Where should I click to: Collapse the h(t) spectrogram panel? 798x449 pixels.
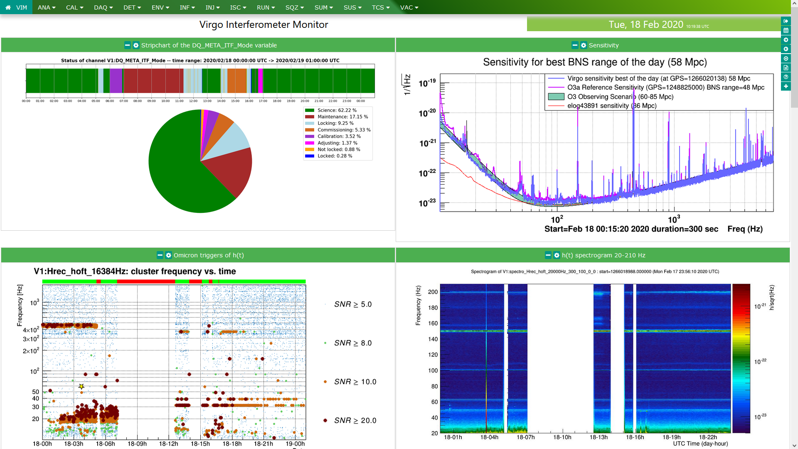(x=548, y=255)
